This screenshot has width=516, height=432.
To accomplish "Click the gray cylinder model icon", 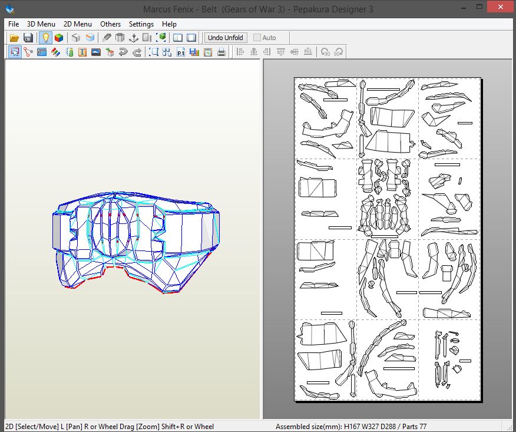I will [x=120, y=38].
